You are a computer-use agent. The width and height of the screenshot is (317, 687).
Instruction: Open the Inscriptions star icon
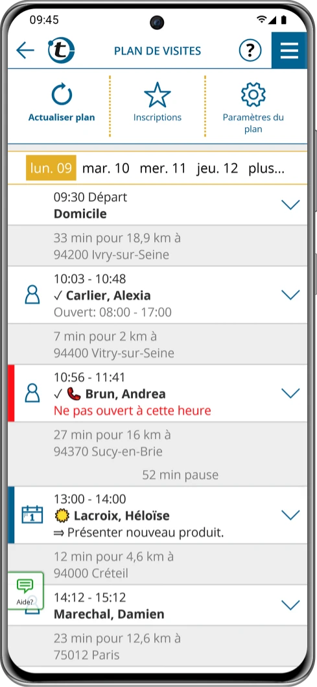pos(158,95)
